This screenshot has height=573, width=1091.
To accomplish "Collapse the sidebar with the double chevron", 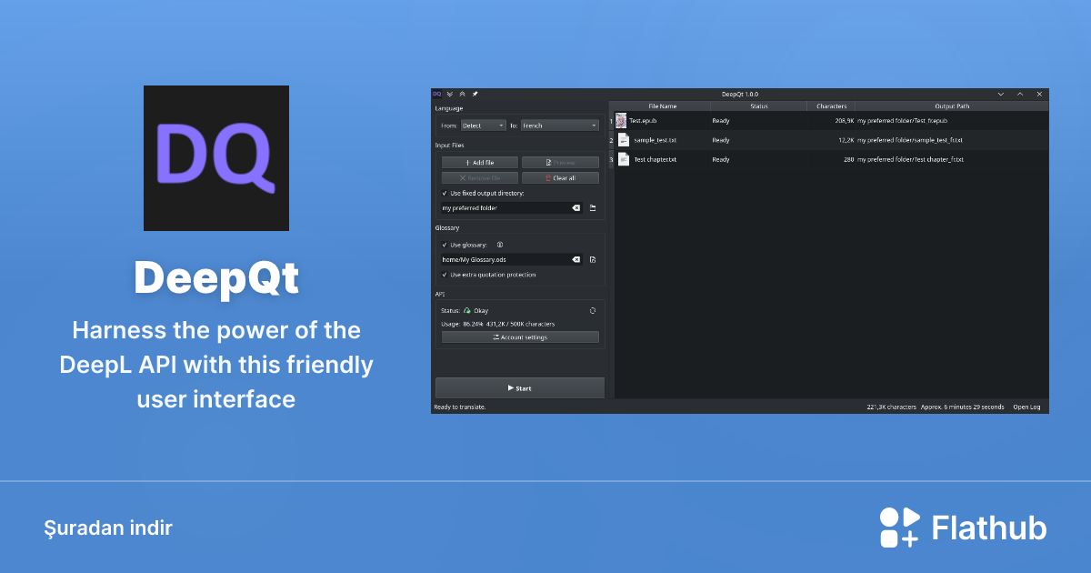I will click(449, 94).
